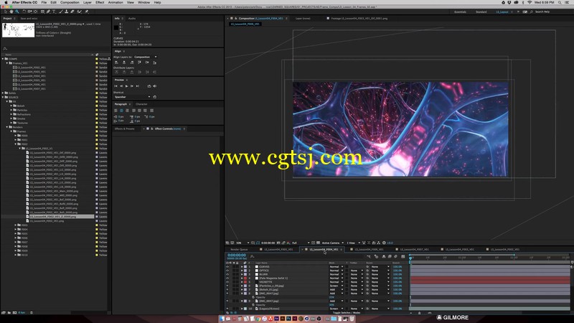This screenshot has width=574, height=323.
Task: Switch to the Effects & Presets tab
Action: tap(124, 129)
